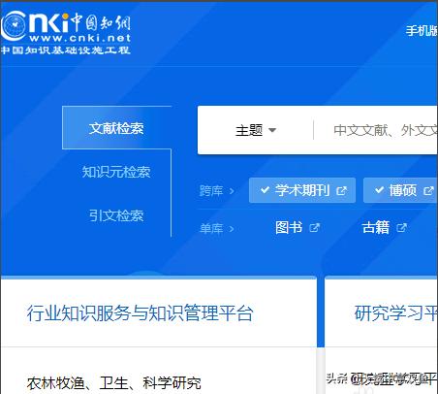Expand the 跨库 chevron

232,191
